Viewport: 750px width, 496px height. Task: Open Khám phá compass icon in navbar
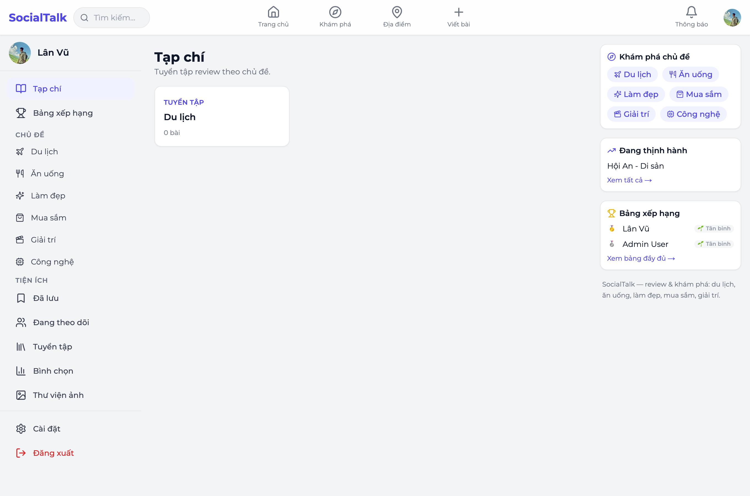(x=335, y=12)
